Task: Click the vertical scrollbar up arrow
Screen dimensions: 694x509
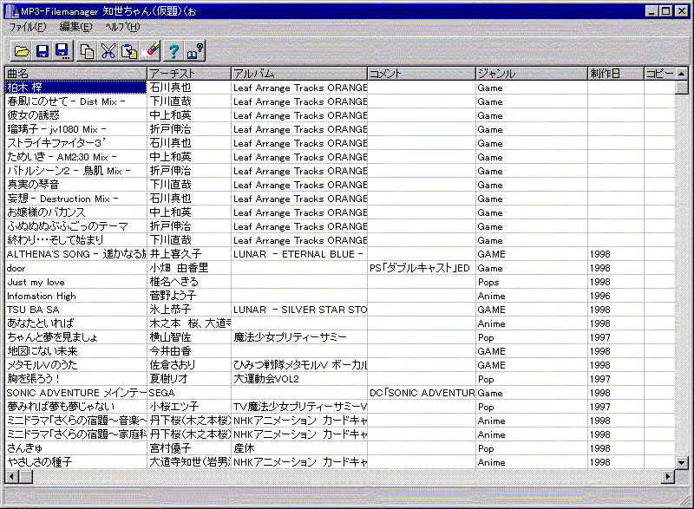Action: click(x=682, y=74)
